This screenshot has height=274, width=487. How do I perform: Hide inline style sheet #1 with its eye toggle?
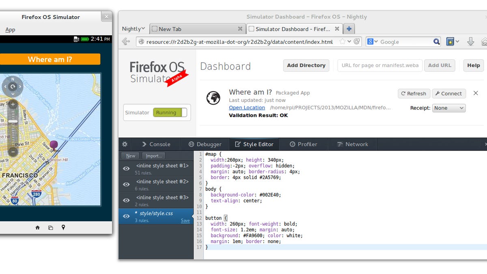pos(126,168)
